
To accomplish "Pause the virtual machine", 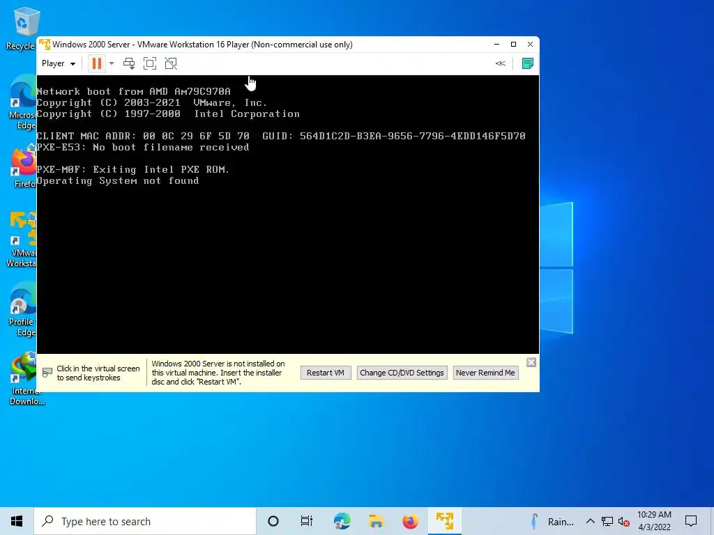I will pyautogui.click(x=96, y=63).
